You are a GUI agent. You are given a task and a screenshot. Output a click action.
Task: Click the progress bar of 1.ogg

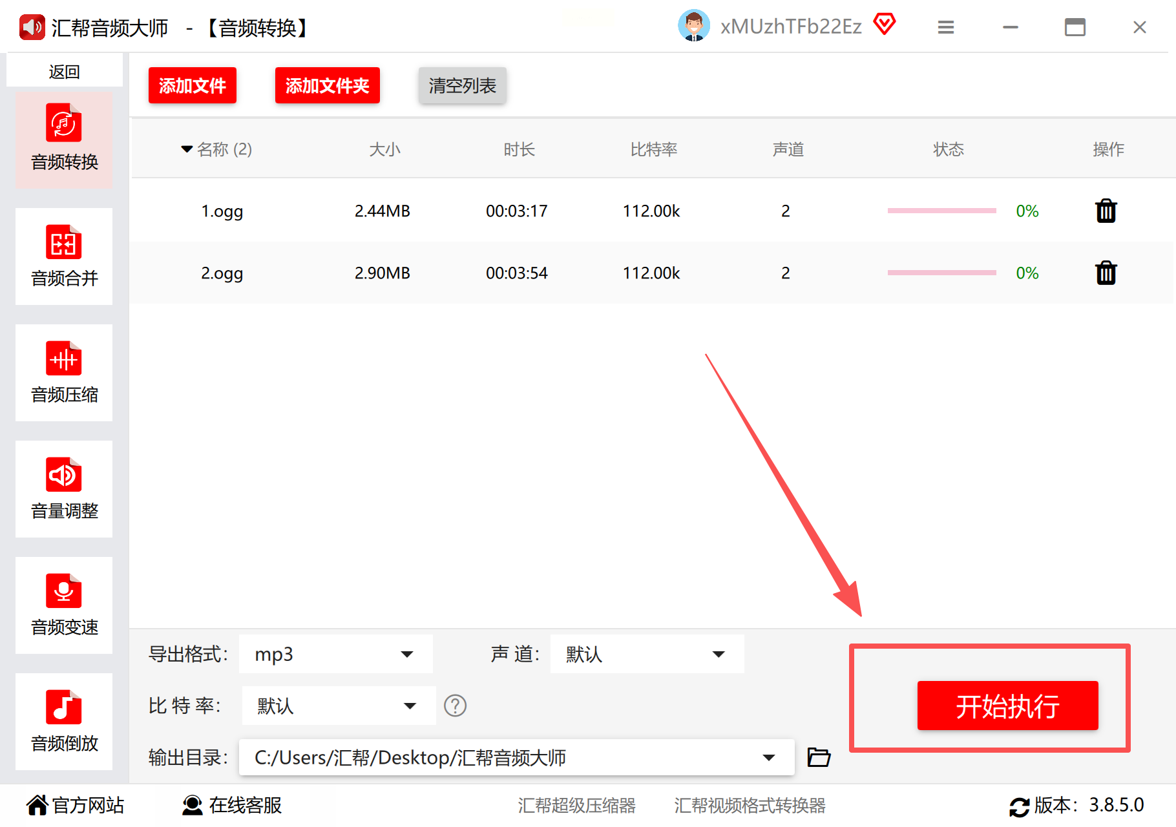pyautogui.click(x=941, y=211)
